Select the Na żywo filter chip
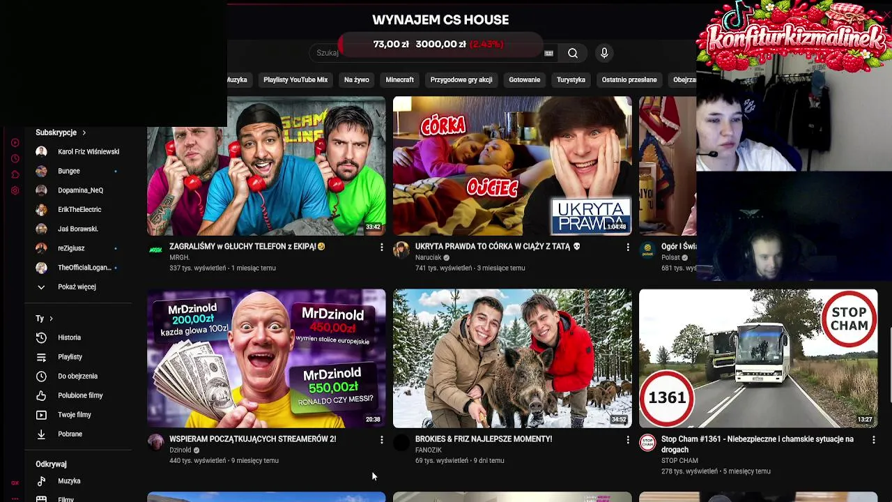Viewport: 892px width, 502px height. tap(356, 79)
